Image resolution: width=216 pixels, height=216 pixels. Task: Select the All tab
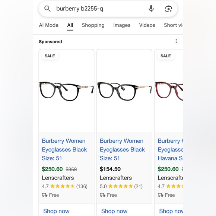pos(70,25)
